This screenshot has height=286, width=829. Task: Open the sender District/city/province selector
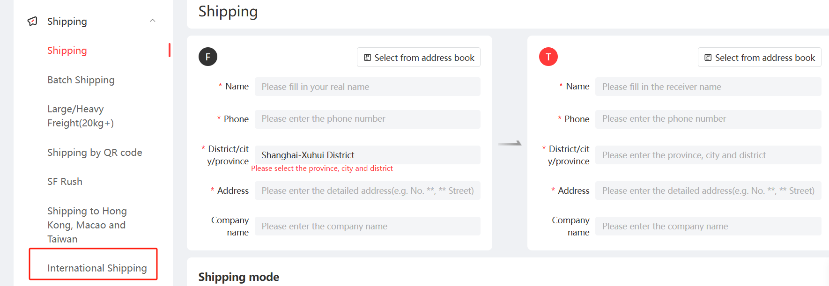click(367, 155)
